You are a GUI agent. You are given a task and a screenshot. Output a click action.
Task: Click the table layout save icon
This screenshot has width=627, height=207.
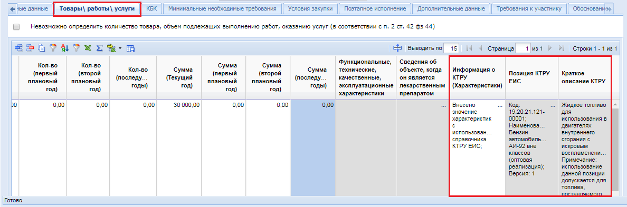coord(130,48)
